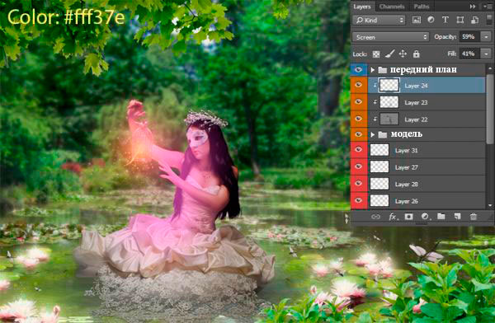495x323 pixels.
Task: Toggle visibility of модель group
Action: click(359, 134)
